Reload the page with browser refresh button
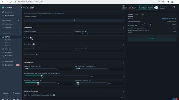 click(x=11, y=2)
